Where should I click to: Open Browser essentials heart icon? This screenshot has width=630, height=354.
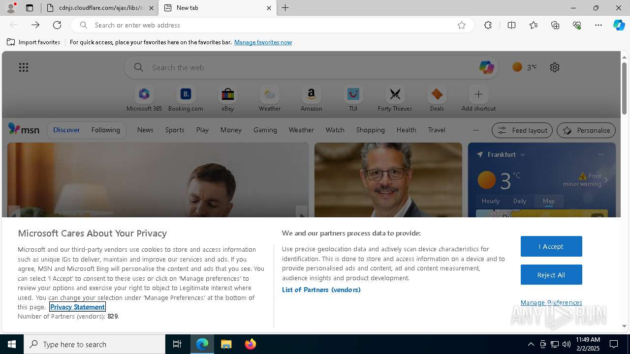click(x=577, y=25)
